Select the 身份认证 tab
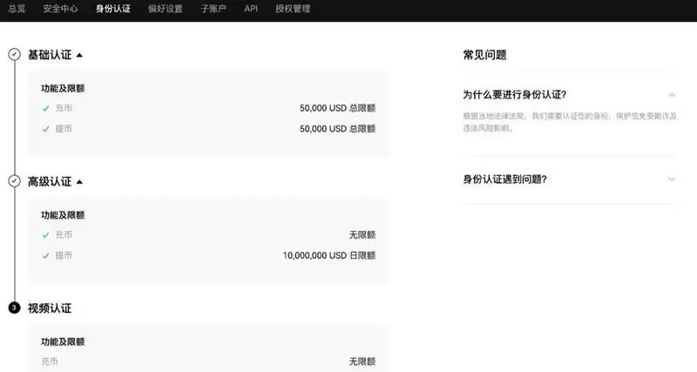This screenshot has width=697, height=372. pyautogui.click(x=113, y=9)
